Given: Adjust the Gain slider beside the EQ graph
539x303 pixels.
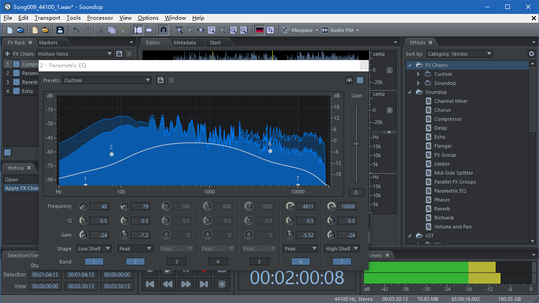Looking at the screenshot, I should click(357, 143).
